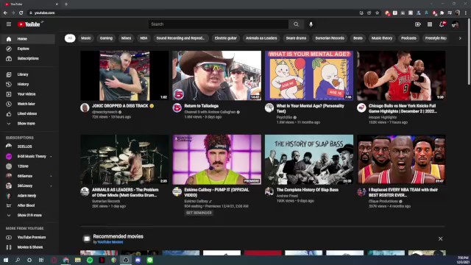Open the hamburger guide menu
Viewport: 471px width, 265px height.
(x=9, y=24)
